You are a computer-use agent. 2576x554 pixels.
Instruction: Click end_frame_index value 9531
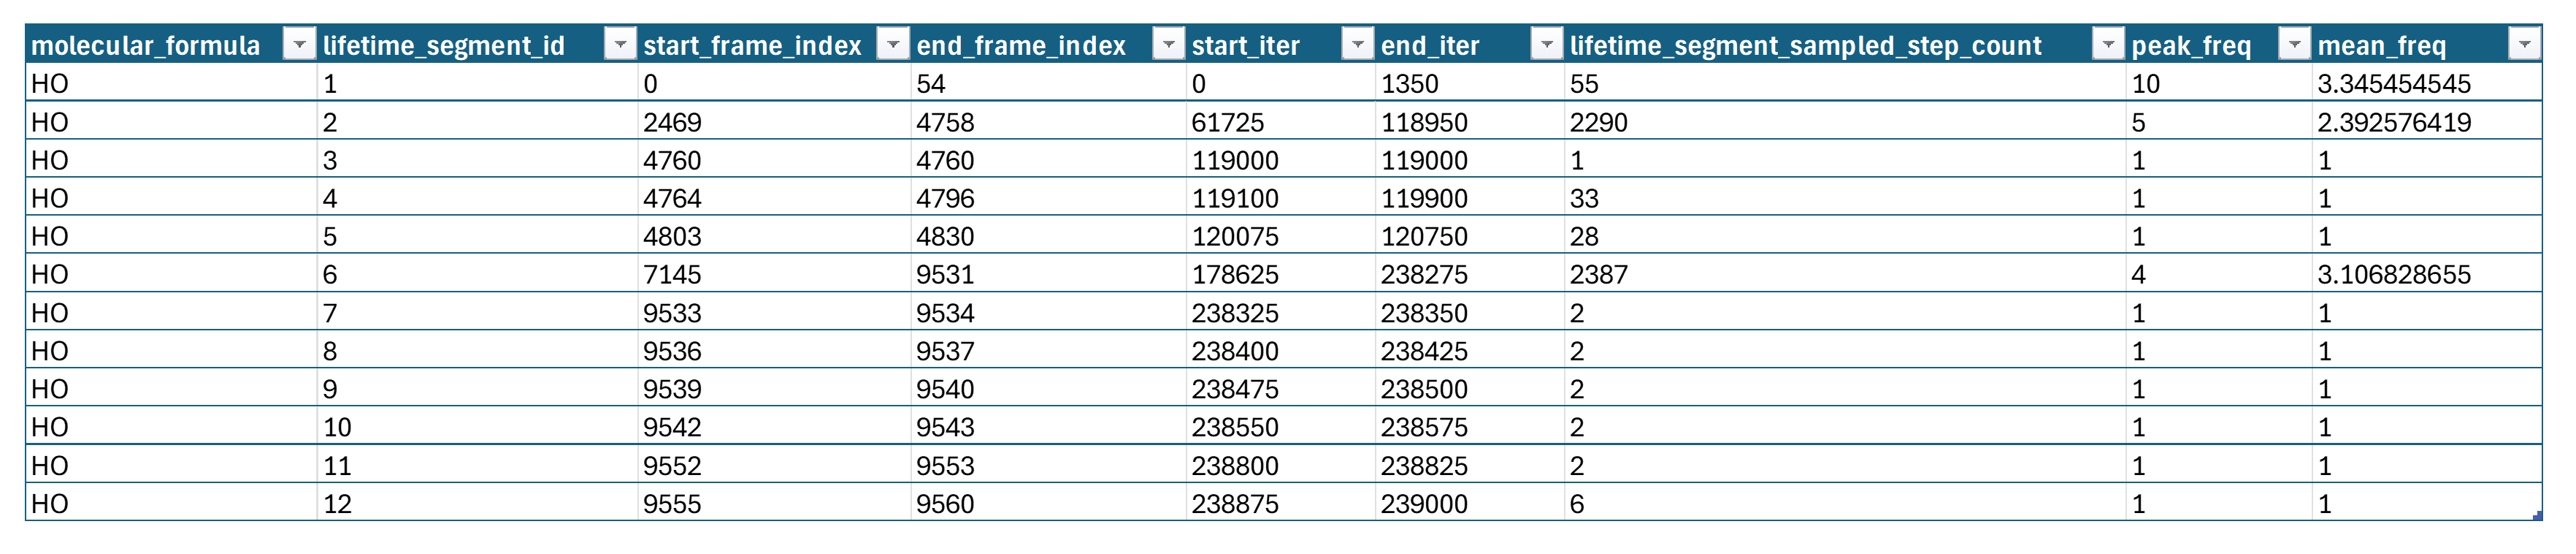tap(945, 275)
